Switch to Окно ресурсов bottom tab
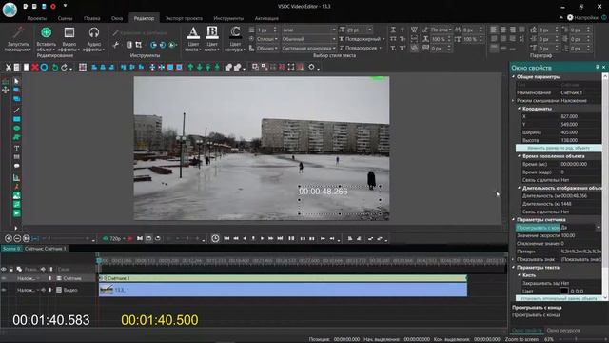 (563, 331)
